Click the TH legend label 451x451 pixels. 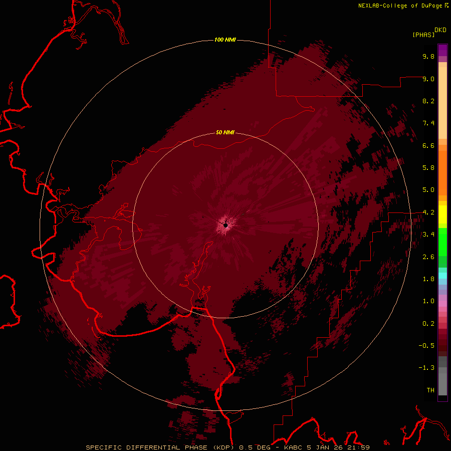point(430,390)
